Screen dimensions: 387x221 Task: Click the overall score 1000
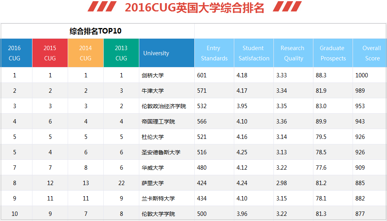coord(362,75)
